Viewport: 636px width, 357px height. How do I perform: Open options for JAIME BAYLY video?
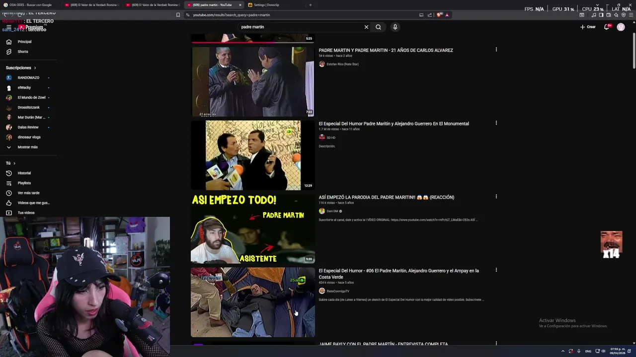496,343
